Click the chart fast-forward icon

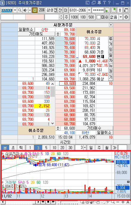(53, 202)
